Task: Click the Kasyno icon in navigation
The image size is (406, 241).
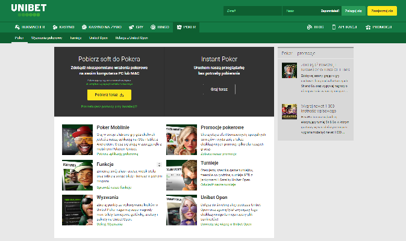Action: click(x=55, y=27)
